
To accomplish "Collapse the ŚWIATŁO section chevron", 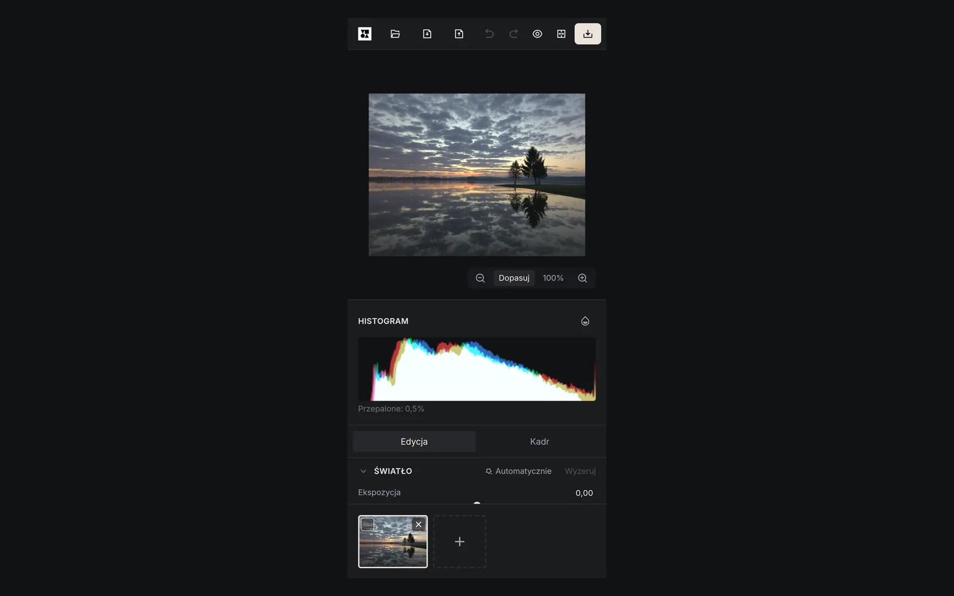I will tap(363, 471).
